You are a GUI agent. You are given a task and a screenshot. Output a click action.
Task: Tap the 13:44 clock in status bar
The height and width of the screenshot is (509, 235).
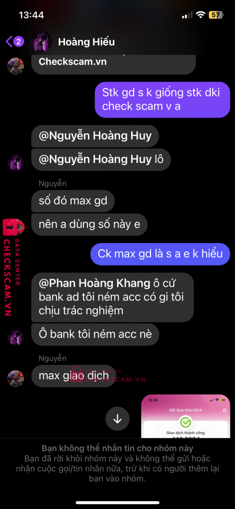click(x=31, y=15)
